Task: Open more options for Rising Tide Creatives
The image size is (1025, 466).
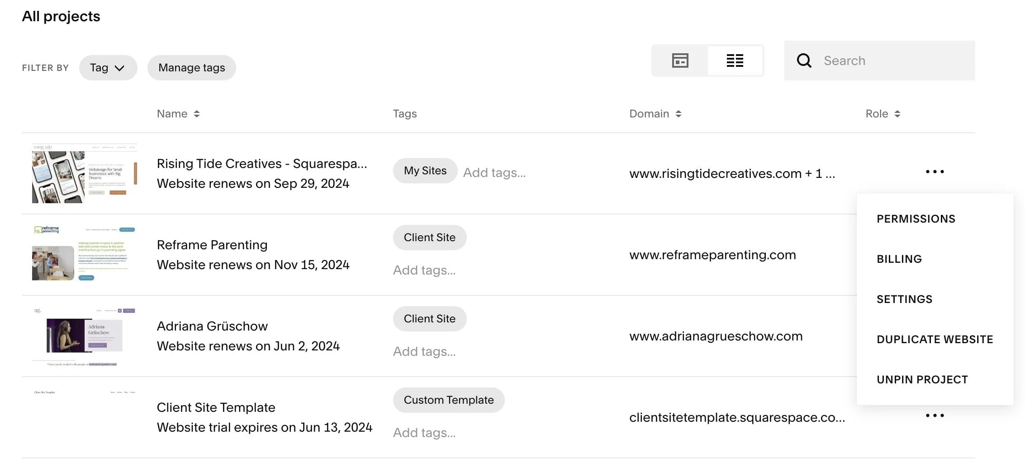Action: 935,172
